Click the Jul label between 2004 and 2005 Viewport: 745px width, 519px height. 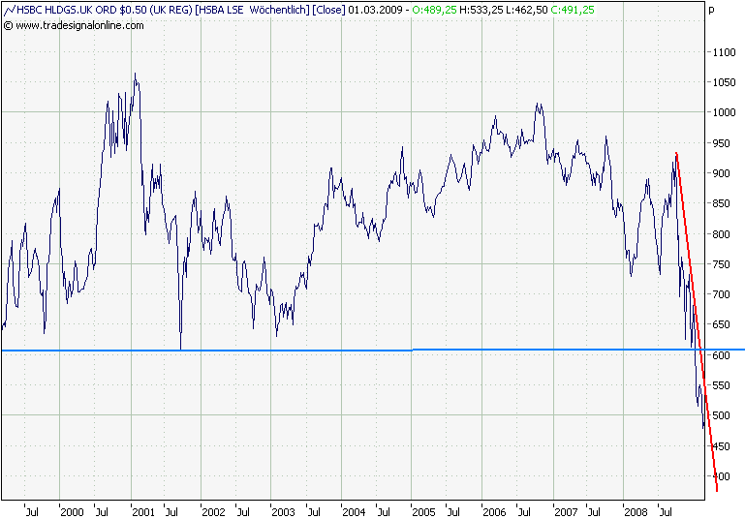coord(384,512)
